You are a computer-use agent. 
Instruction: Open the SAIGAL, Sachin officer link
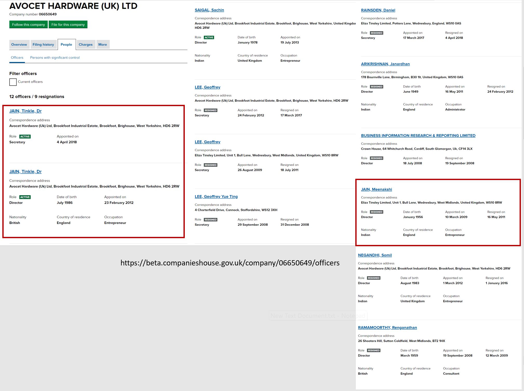[x=209, y=10]
